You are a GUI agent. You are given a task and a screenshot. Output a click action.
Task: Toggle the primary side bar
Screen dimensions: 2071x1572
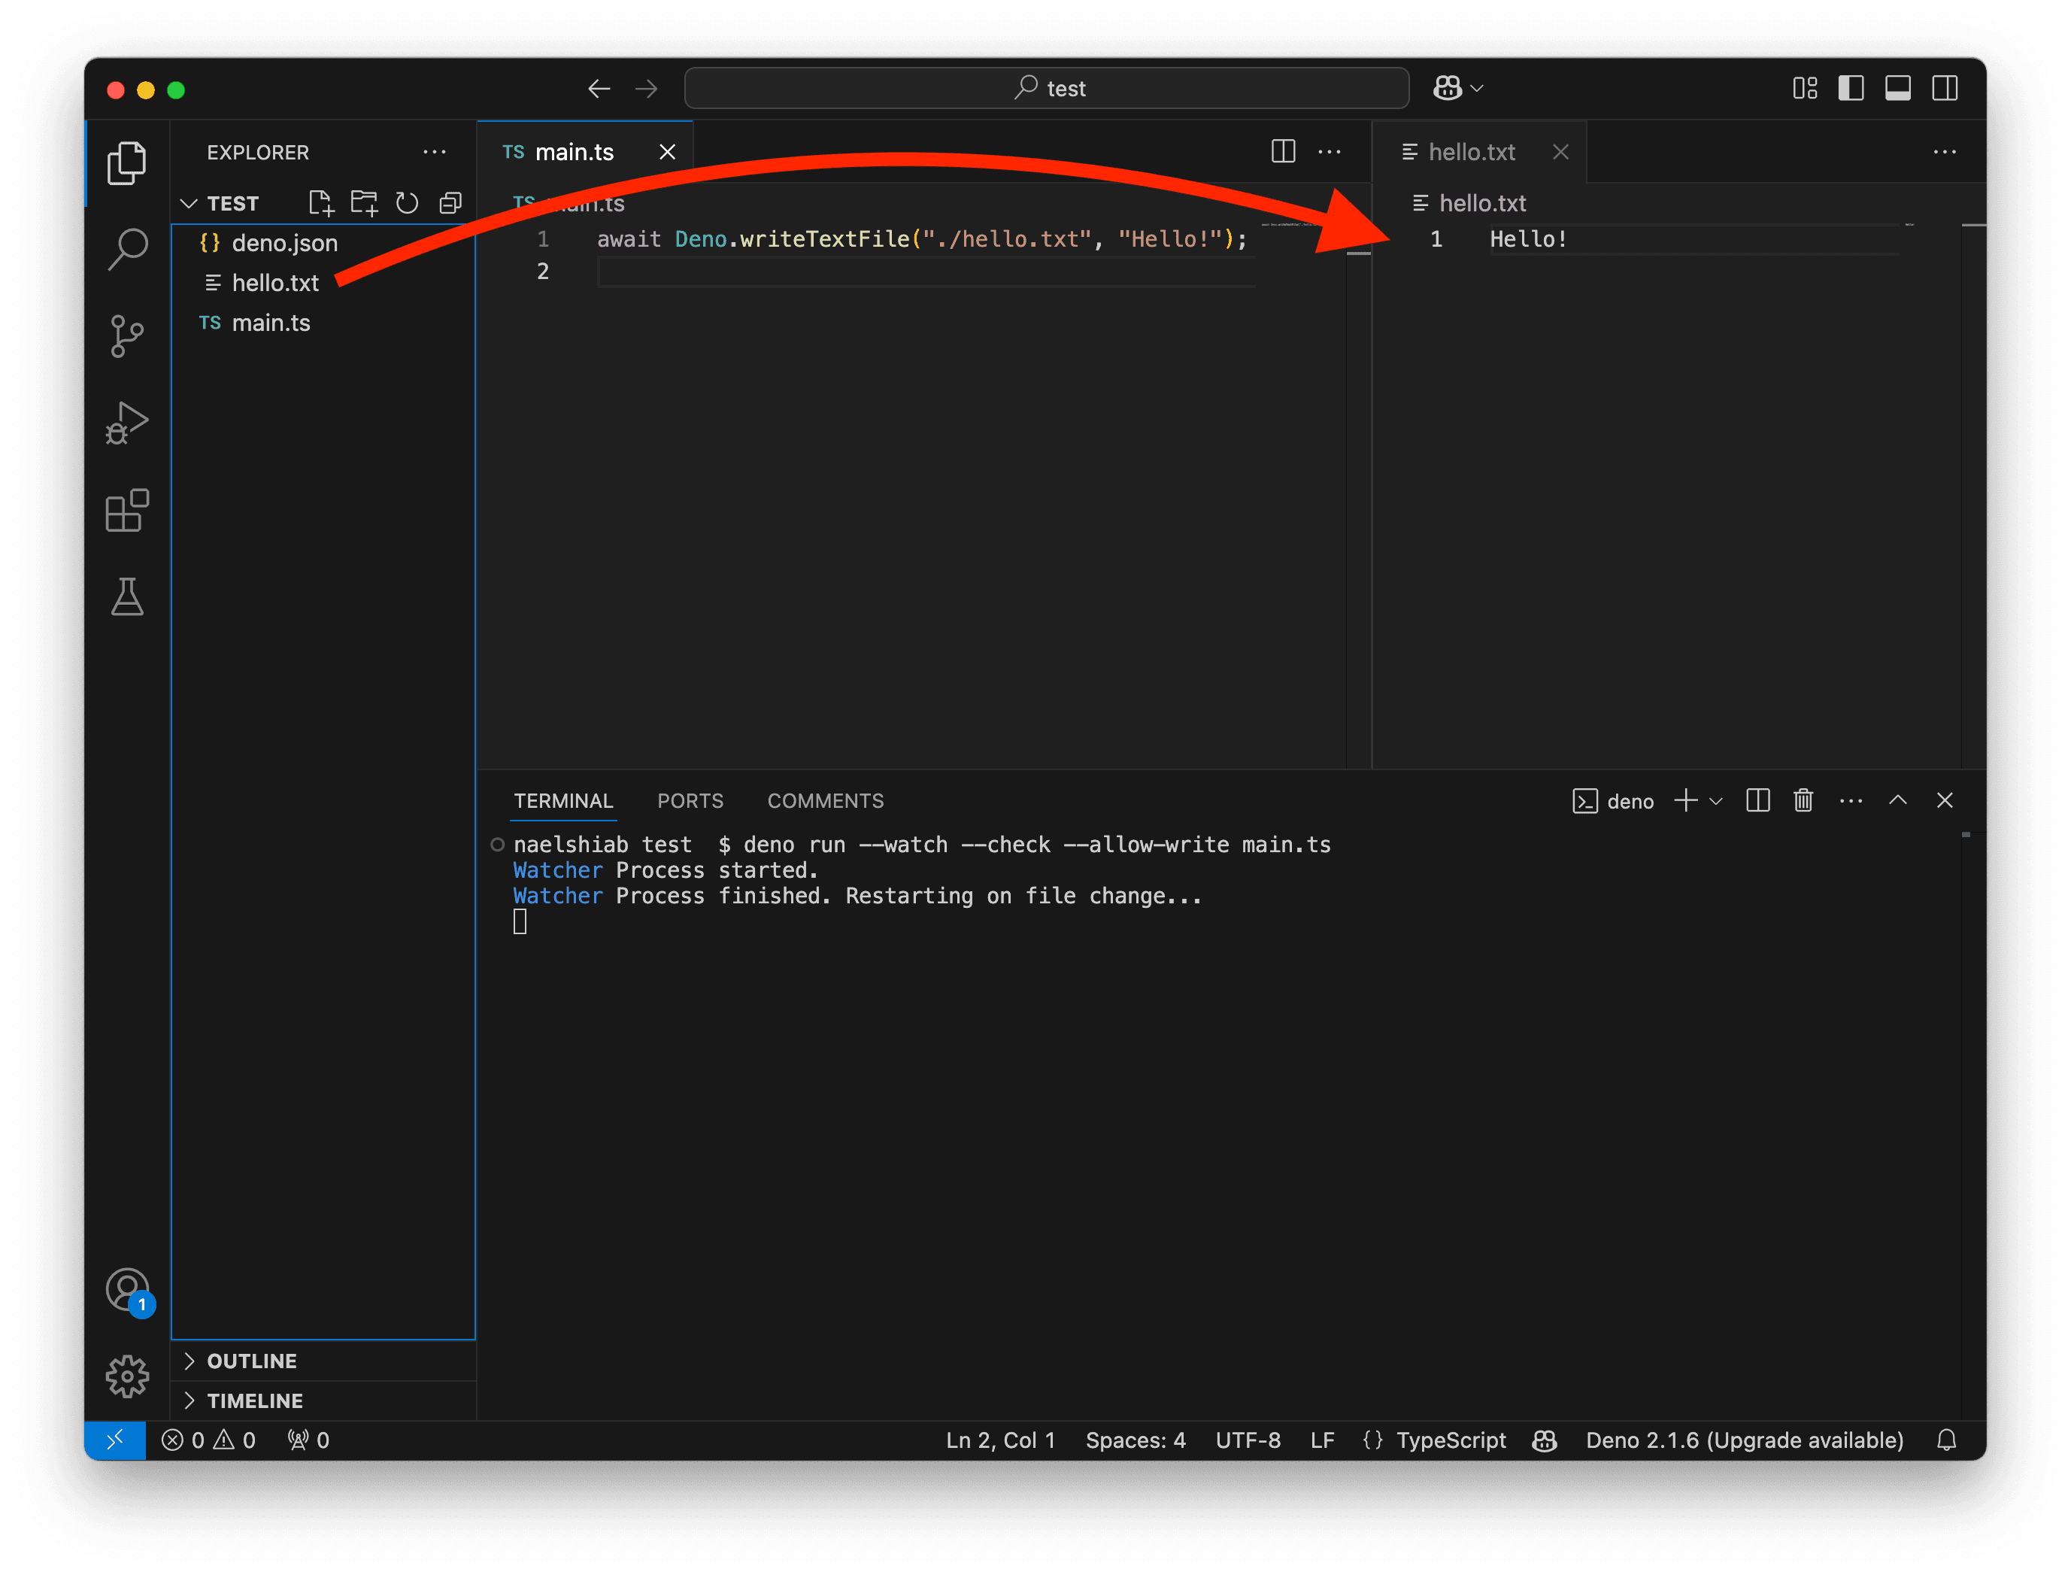[x=1851, y=88]
